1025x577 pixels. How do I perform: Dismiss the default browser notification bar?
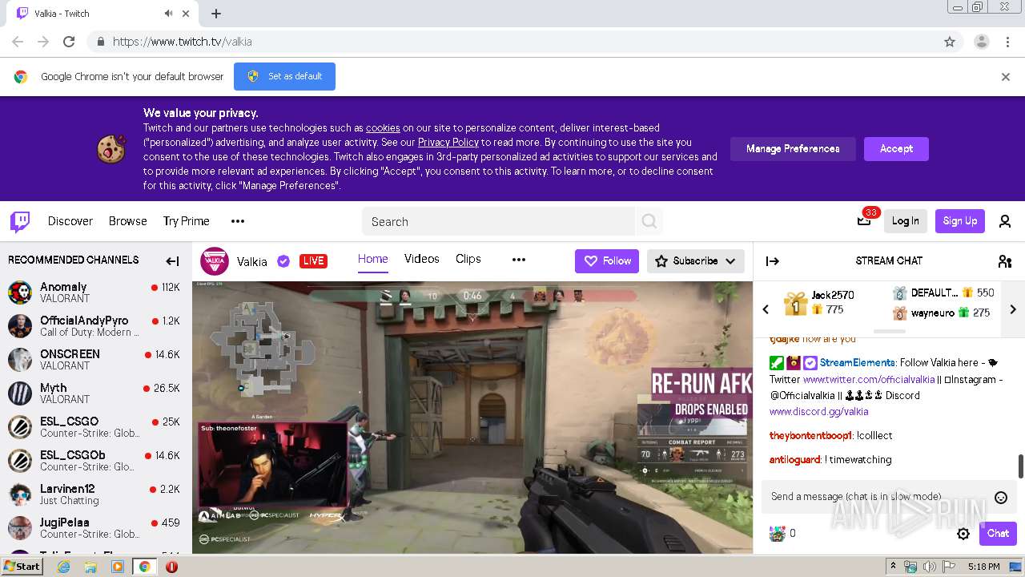tap(1006, 77)
